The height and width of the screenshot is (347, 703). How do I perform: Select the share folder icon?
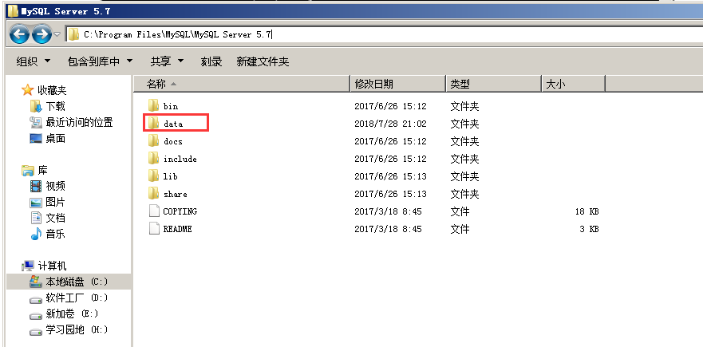(154, 193)
